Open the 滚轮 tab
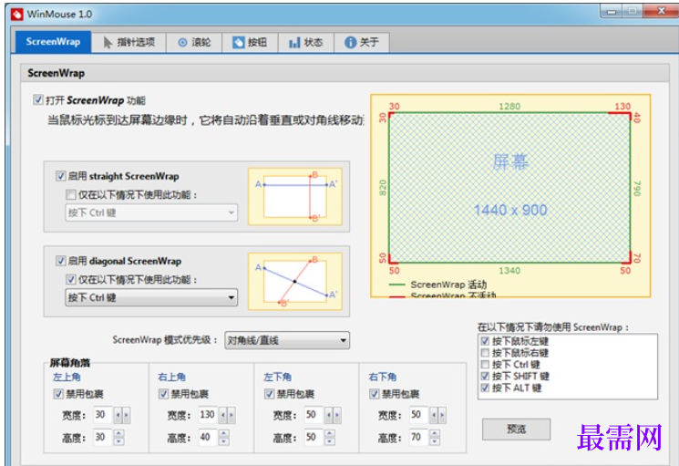 pos(194,43)
